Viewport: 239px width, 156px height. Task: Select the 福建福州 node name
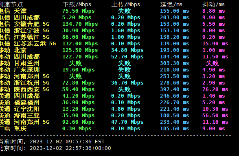pyautogui.click(x=27, y=103)
